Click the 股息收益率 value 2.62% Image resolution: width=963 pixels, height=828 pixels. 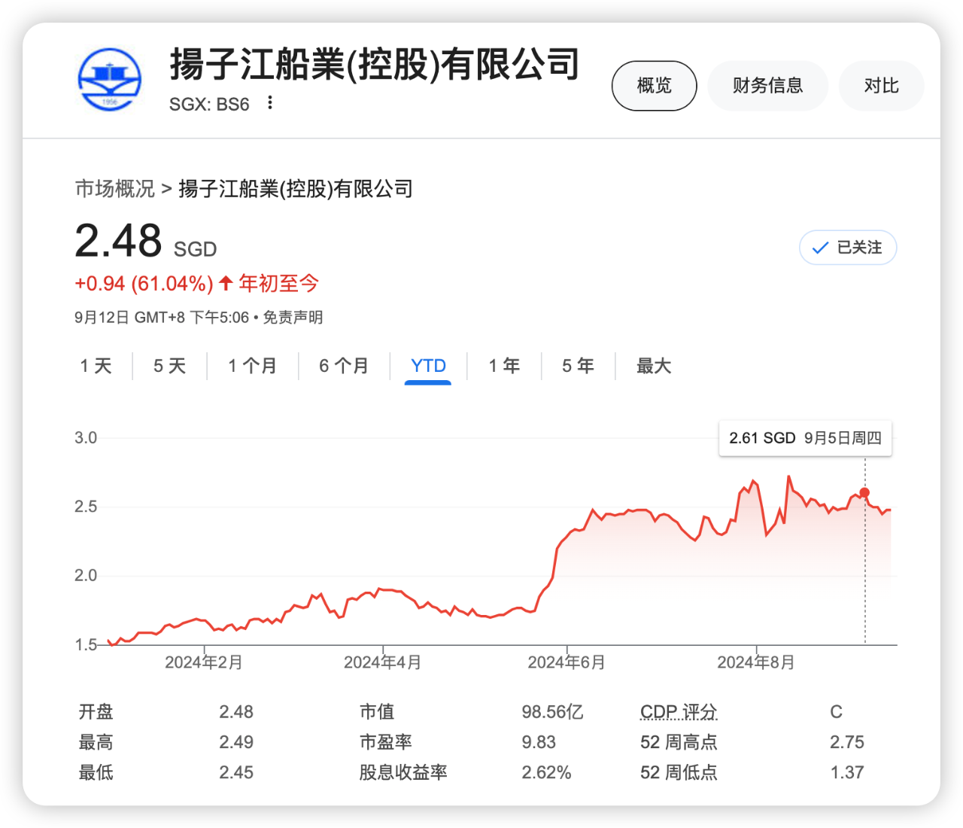coord(547,772)
